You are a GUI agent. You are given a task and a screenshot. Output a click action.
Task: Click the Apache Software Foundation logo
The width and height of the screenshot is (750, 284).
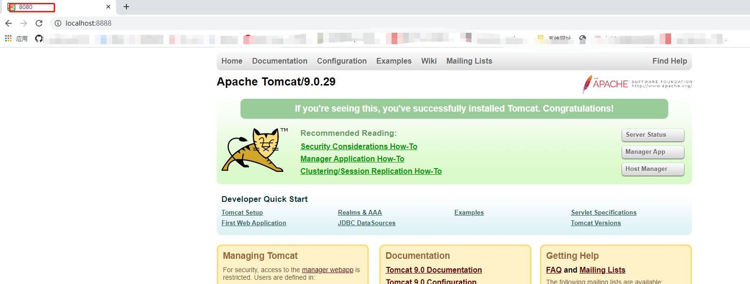[637, 84]
